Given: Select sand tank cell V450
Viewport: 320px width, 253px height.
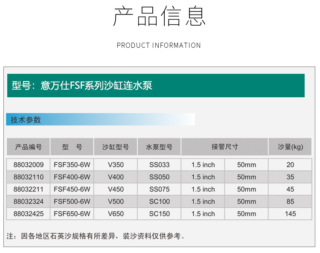Looking at the screenshot, I should (116, 189).
